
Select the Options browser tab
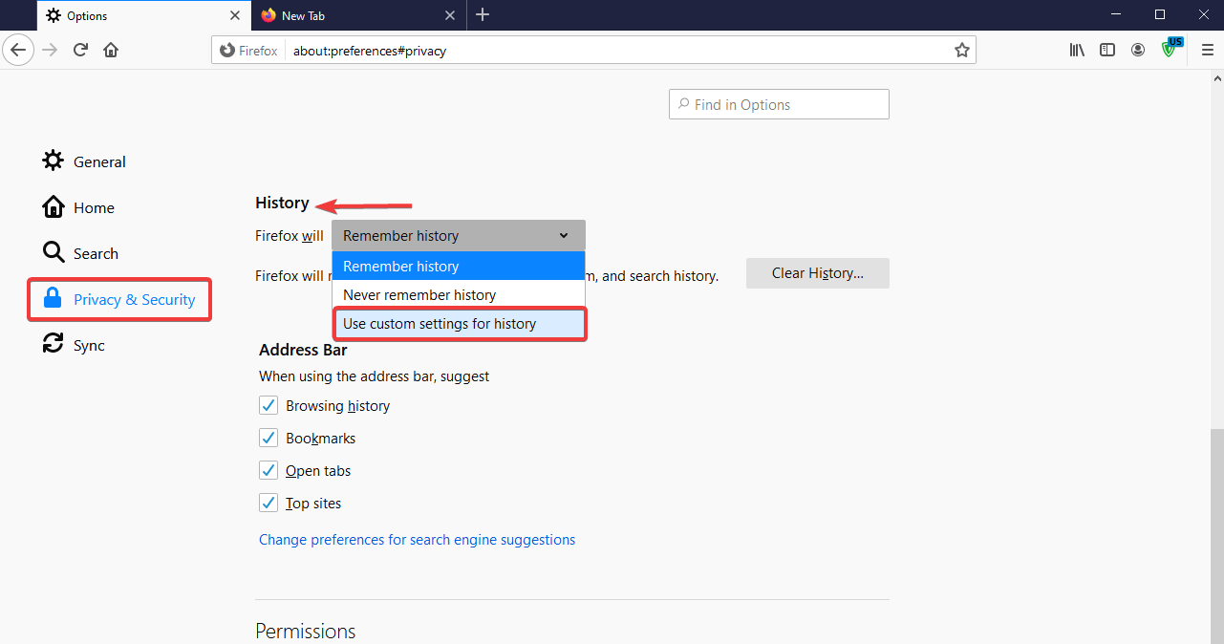(86, 15)
